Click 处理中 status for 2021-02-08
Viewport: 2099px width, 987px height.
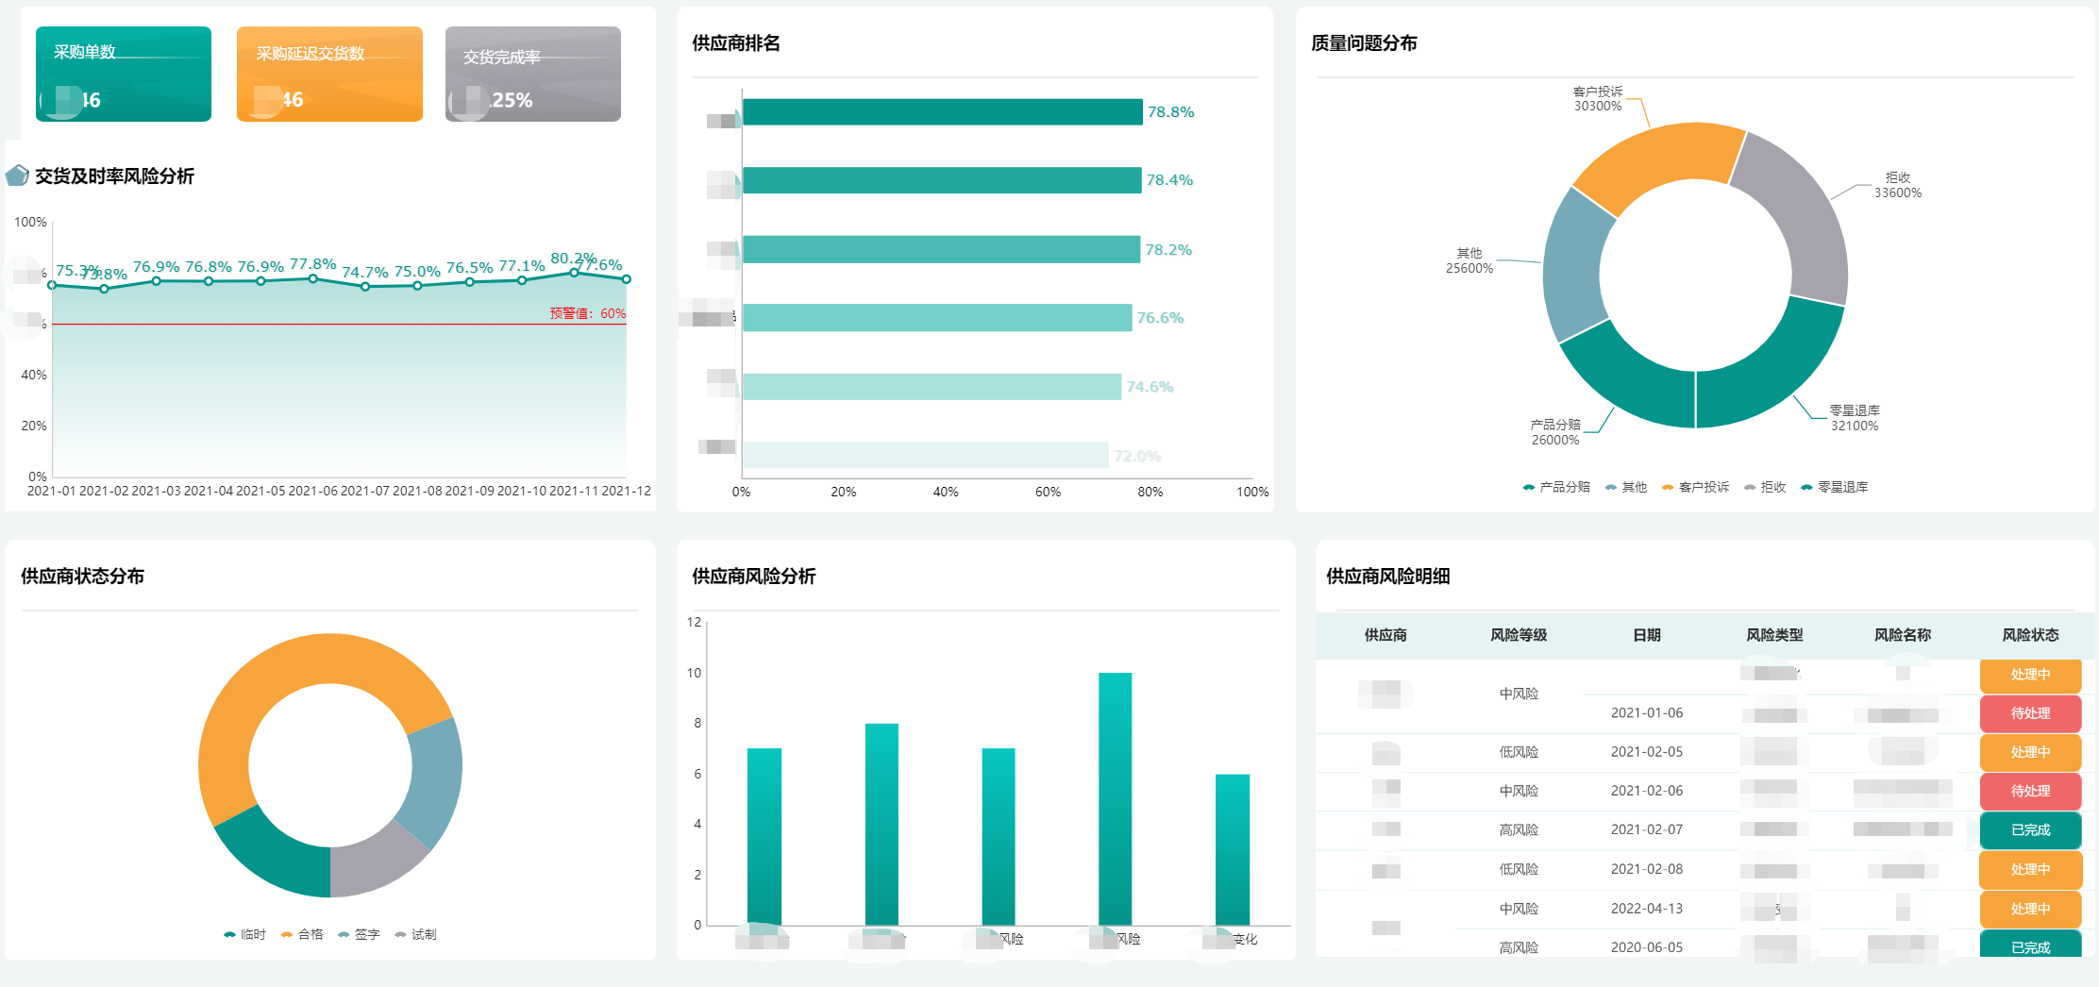tap(2031, 870)
